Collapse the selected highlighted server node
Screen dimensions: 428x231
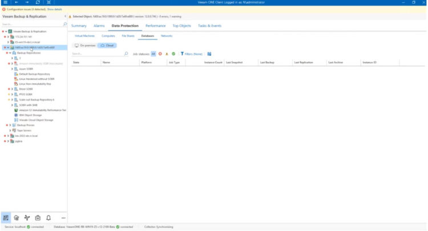pyautogui.click(x=8, y=47)
